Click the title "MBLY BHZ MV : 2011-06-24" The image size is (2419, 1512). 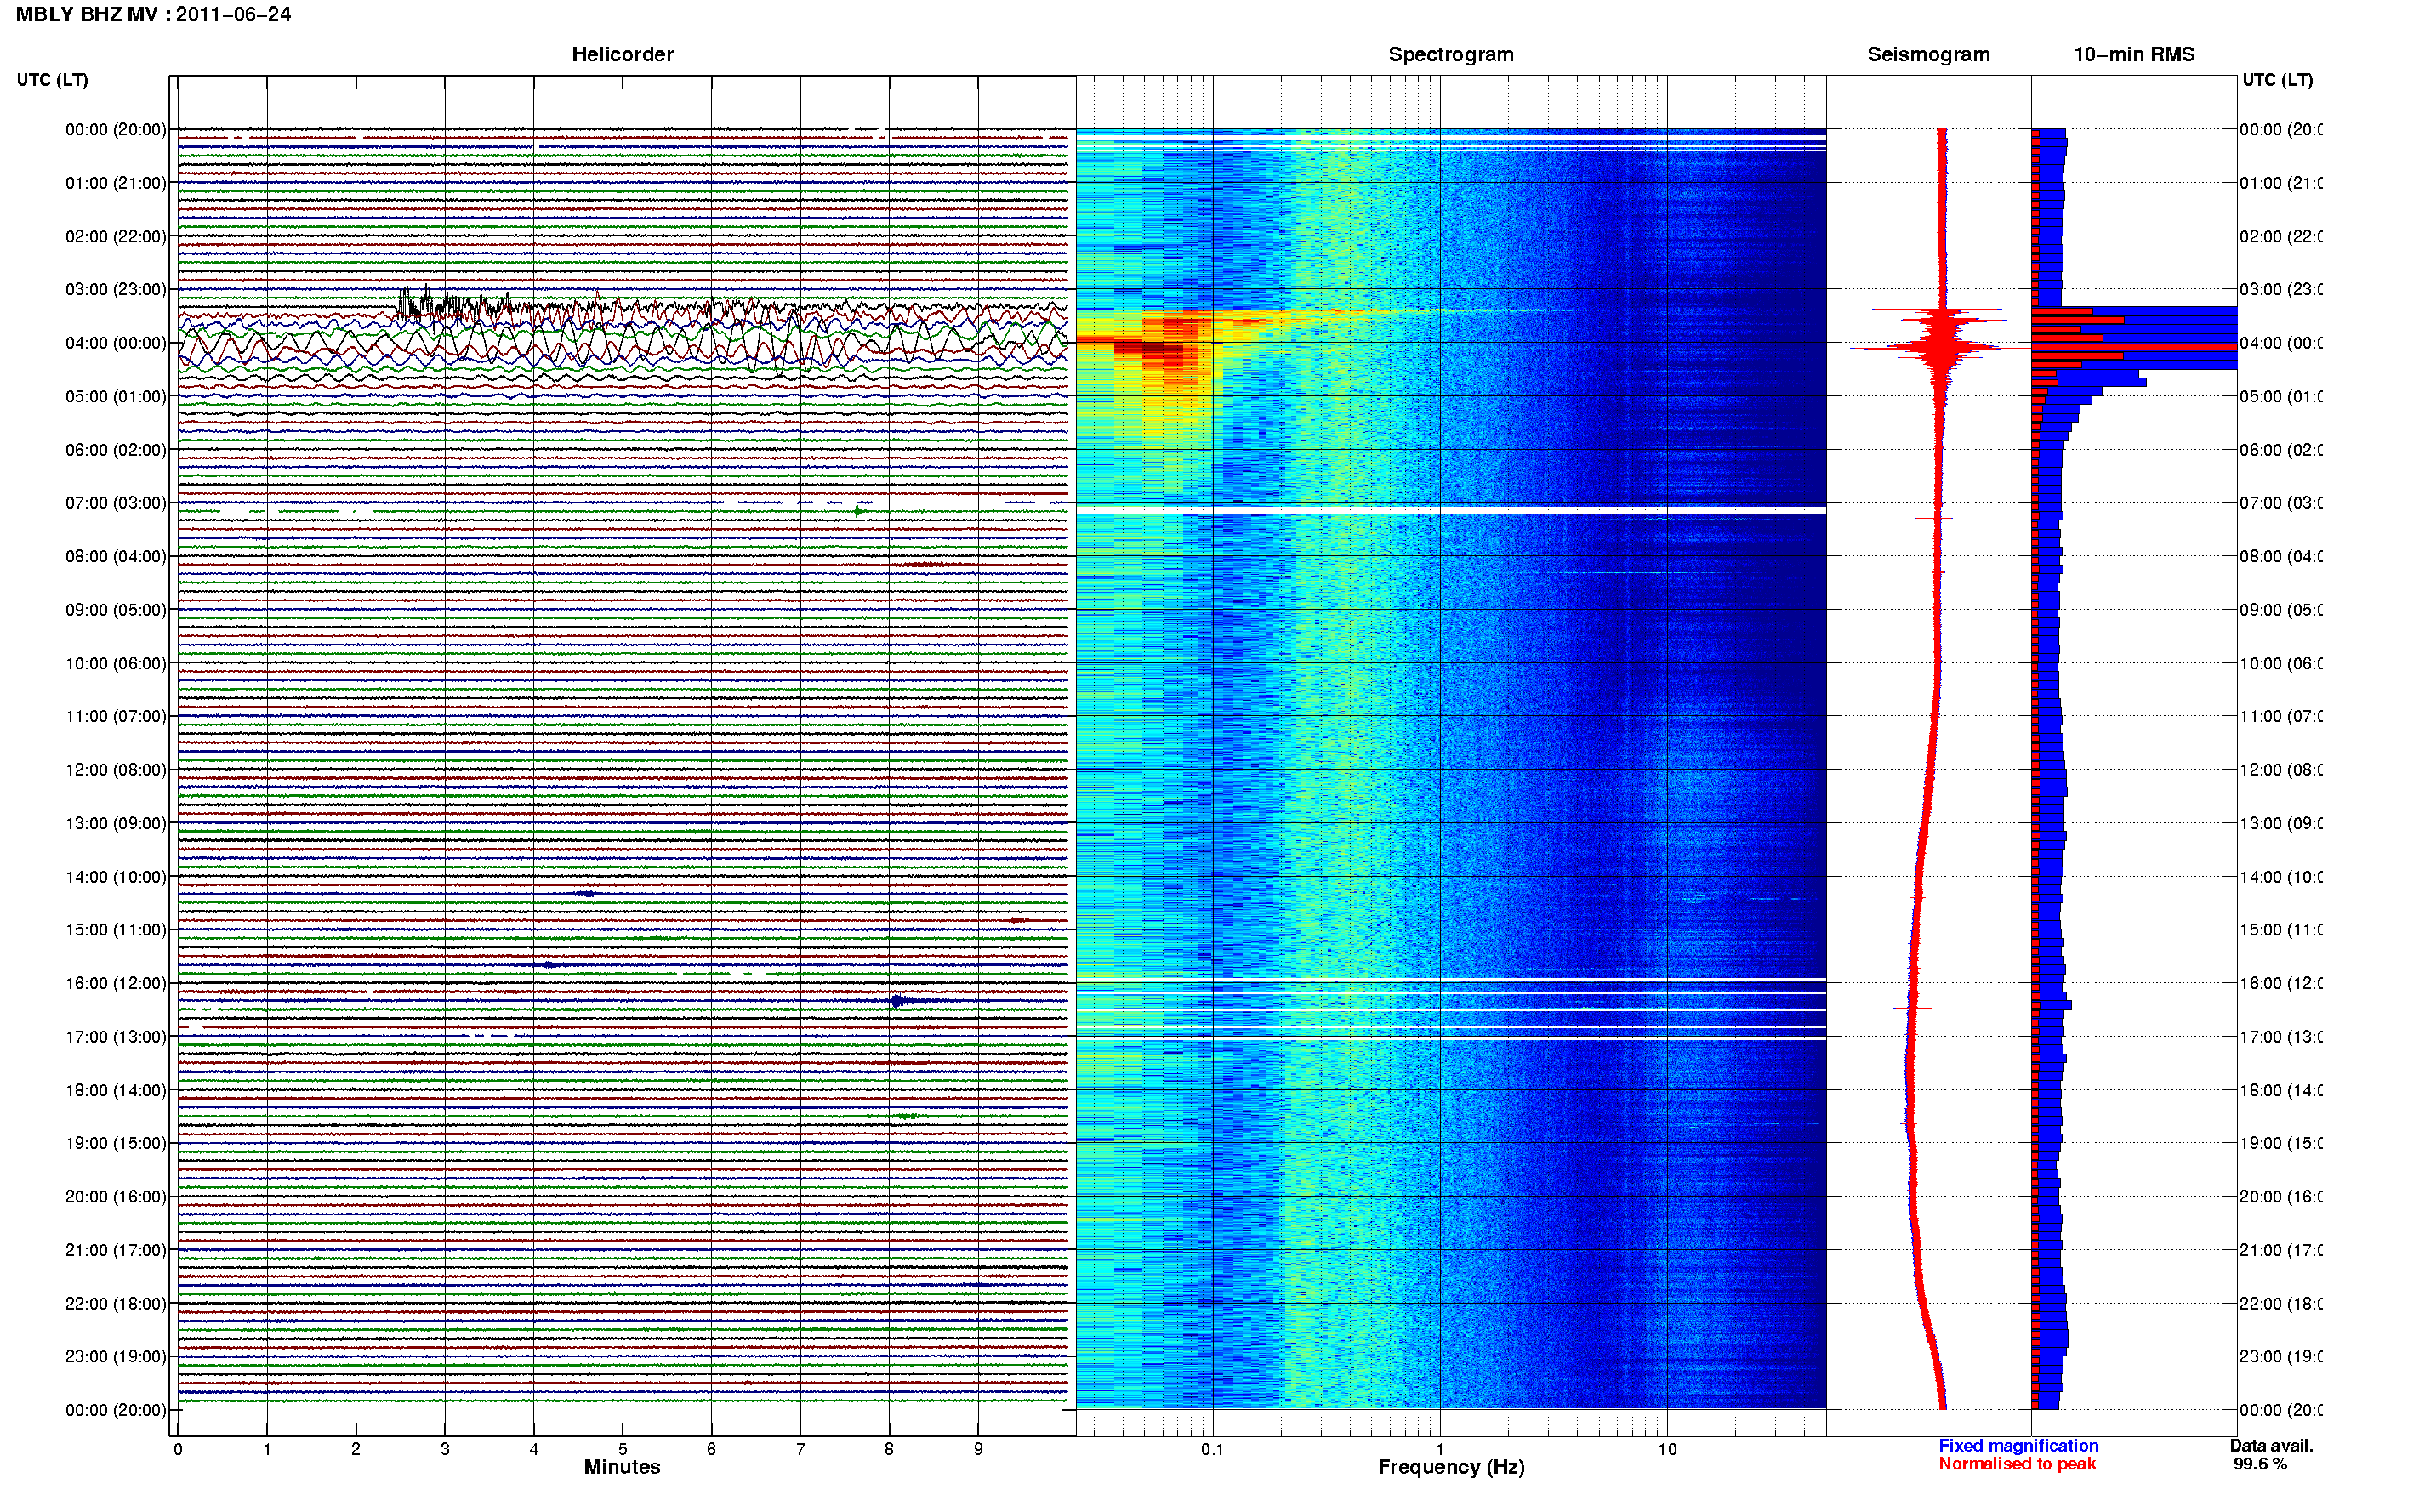tap(153, 15)
